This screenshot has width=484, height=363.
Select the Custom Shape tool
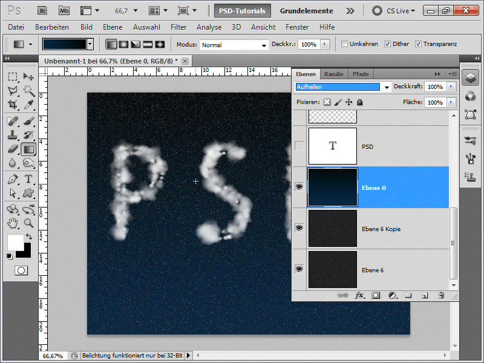28,193
